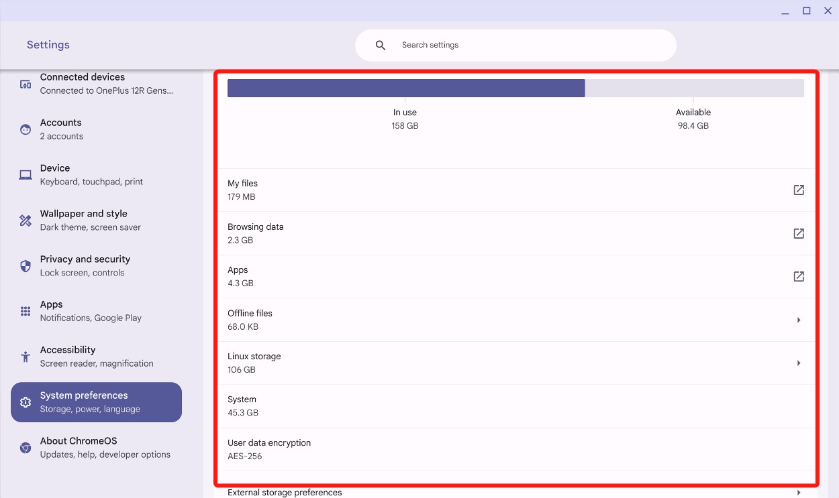Click the search magnifier icon
This screenshot has width=839, height=498.
click(x=380, y=45)
